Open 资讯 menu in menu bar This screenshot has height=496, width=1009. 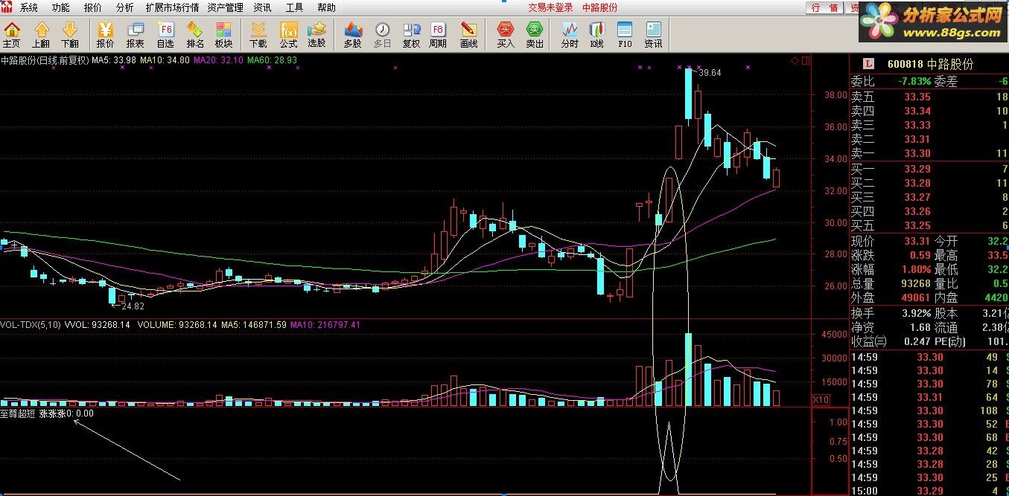(262, 7)
